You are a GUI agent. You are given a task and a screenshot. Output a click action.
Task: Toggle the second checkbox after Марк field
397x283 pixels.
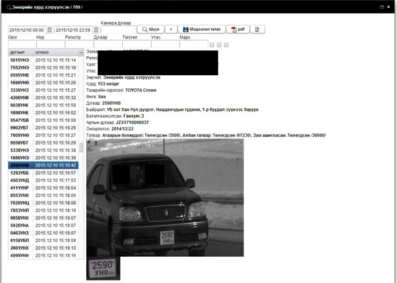[x=219, y=45]
